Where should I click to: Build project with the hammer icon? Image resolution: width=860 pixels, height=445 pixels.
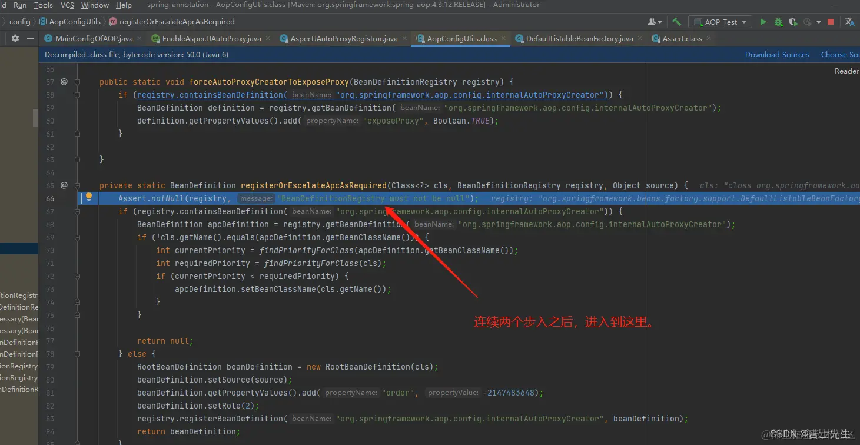(x=677, y=22)
